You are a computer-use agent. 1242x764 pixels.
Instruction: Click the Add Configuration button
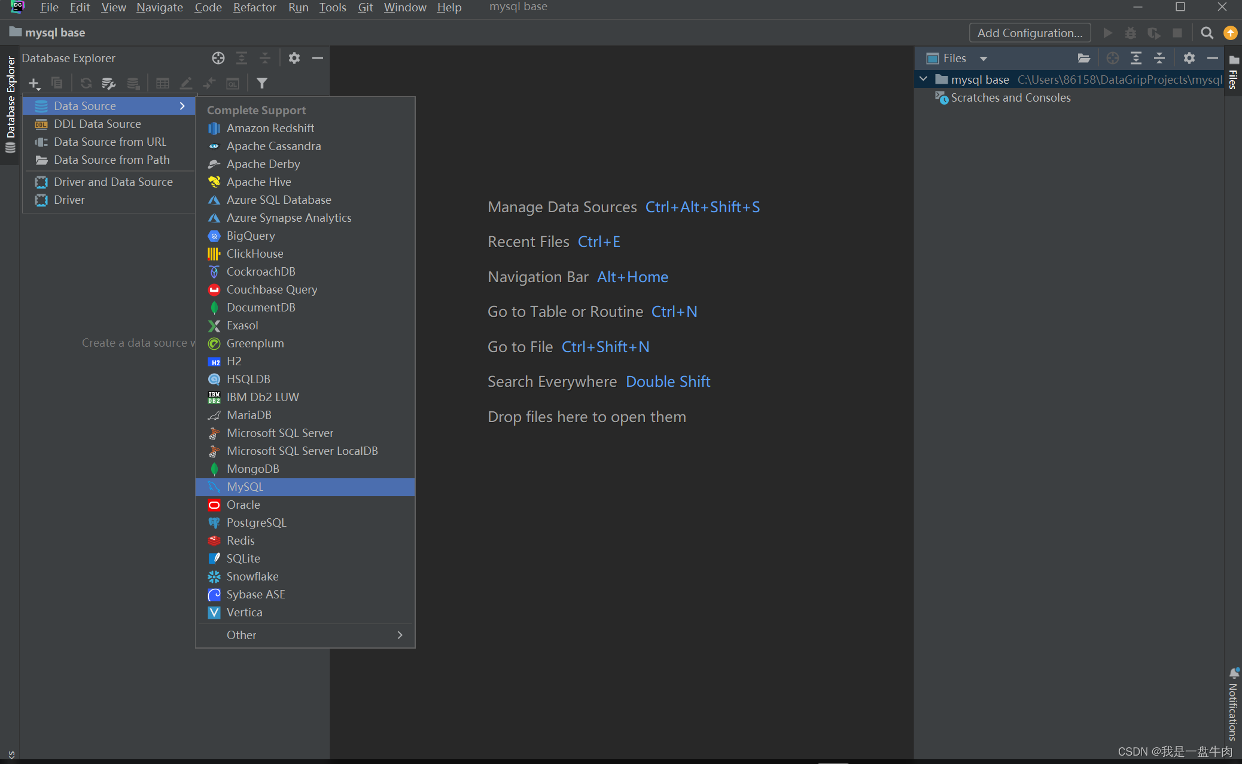[1030, 33]
